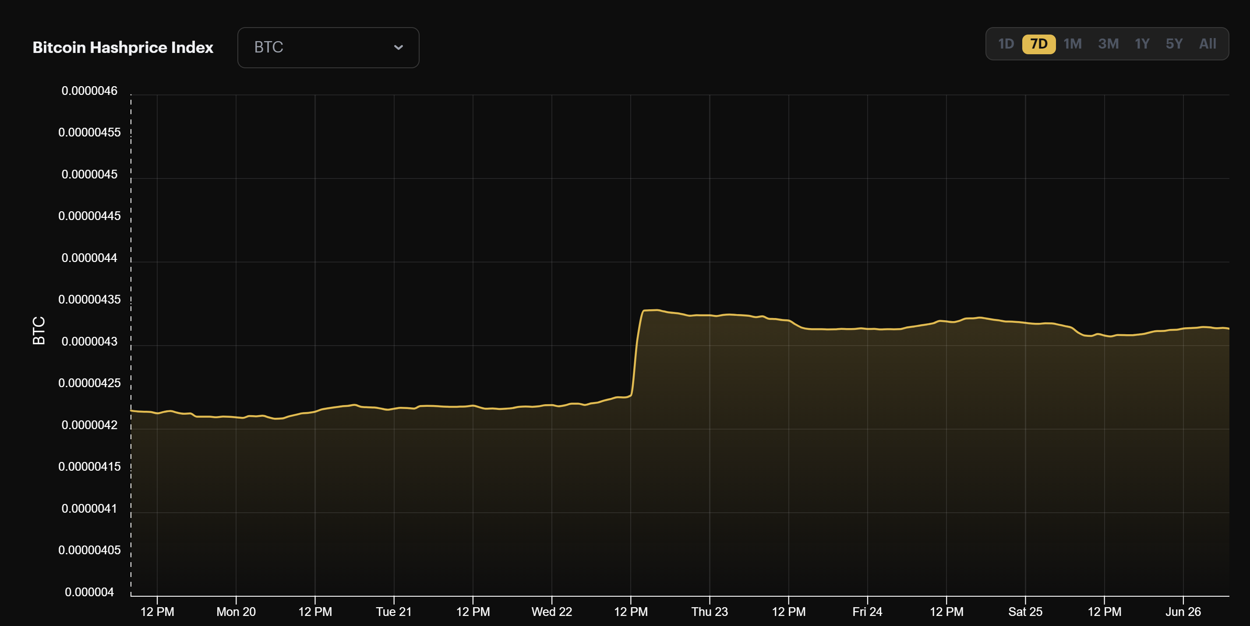Click the 0.0000041 y-axis label
This screenshot has width=1250, height=626.
(89, 508)
